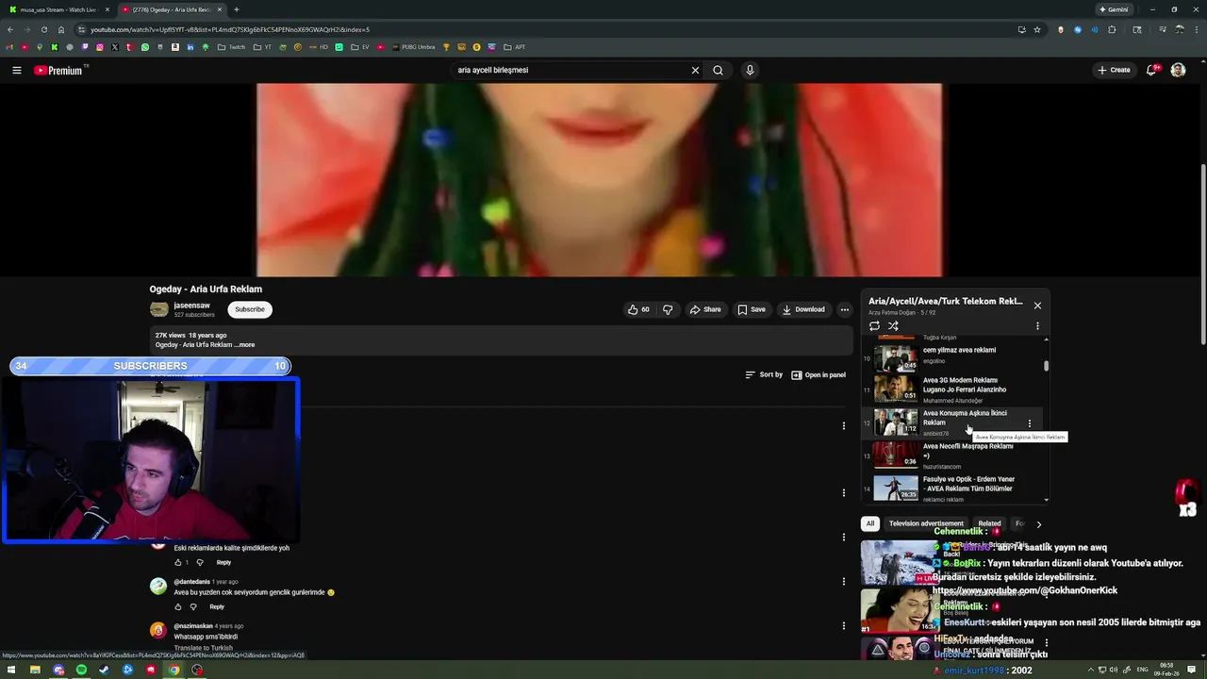Open the browser home page

click(x=61, y=29)
